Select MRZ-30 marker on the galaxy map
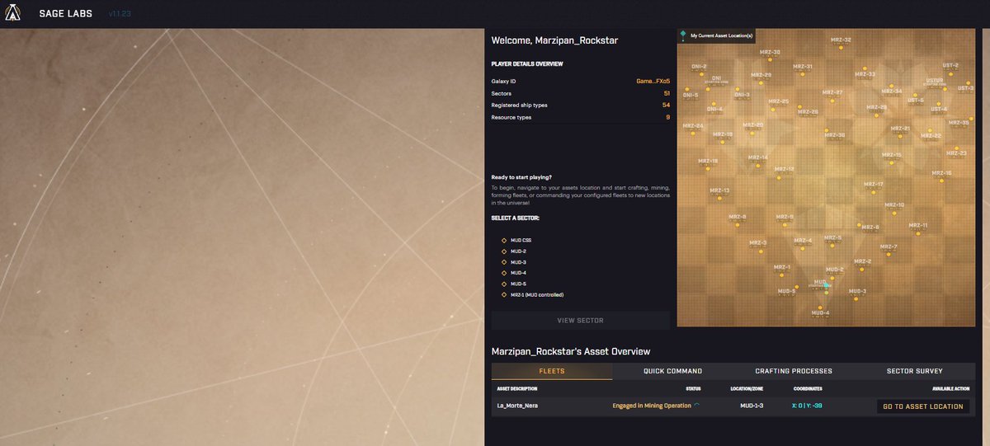The width and height of the screenshot is (990, 446). click(x=771, y=59)
